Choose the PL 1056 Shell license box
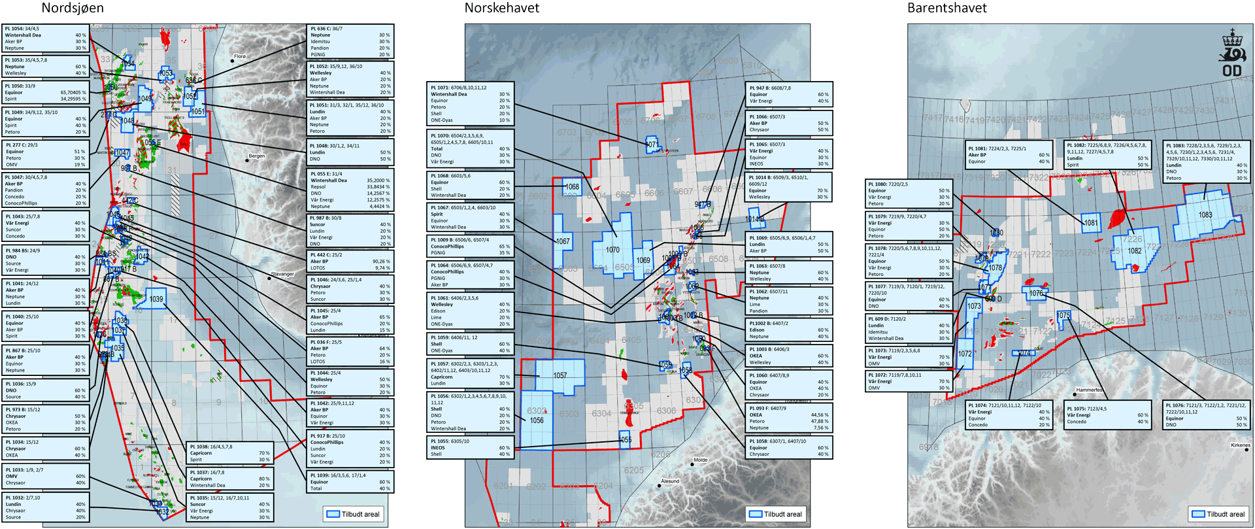 pyautogui.click(x=471, y=412)
